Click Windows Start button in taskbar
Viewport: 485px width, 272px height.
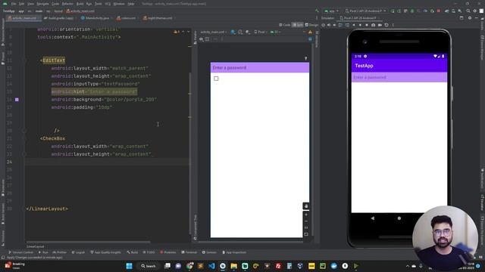(x=130, y=266)
